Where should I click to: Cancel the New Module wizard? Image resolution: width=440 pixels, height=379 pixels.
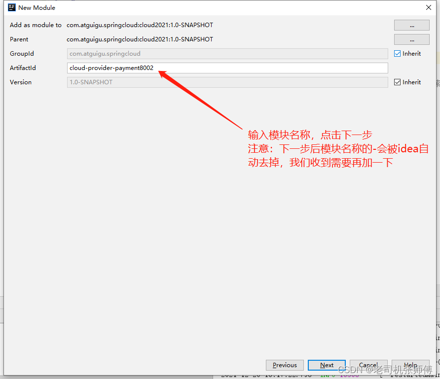tap(368, 365)
